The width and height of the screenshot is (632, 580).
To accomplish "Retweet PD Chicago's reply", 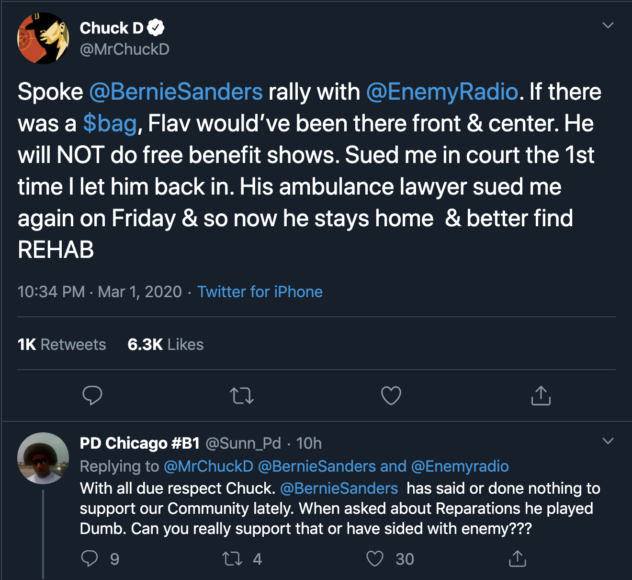I will (x=233, y=558).
